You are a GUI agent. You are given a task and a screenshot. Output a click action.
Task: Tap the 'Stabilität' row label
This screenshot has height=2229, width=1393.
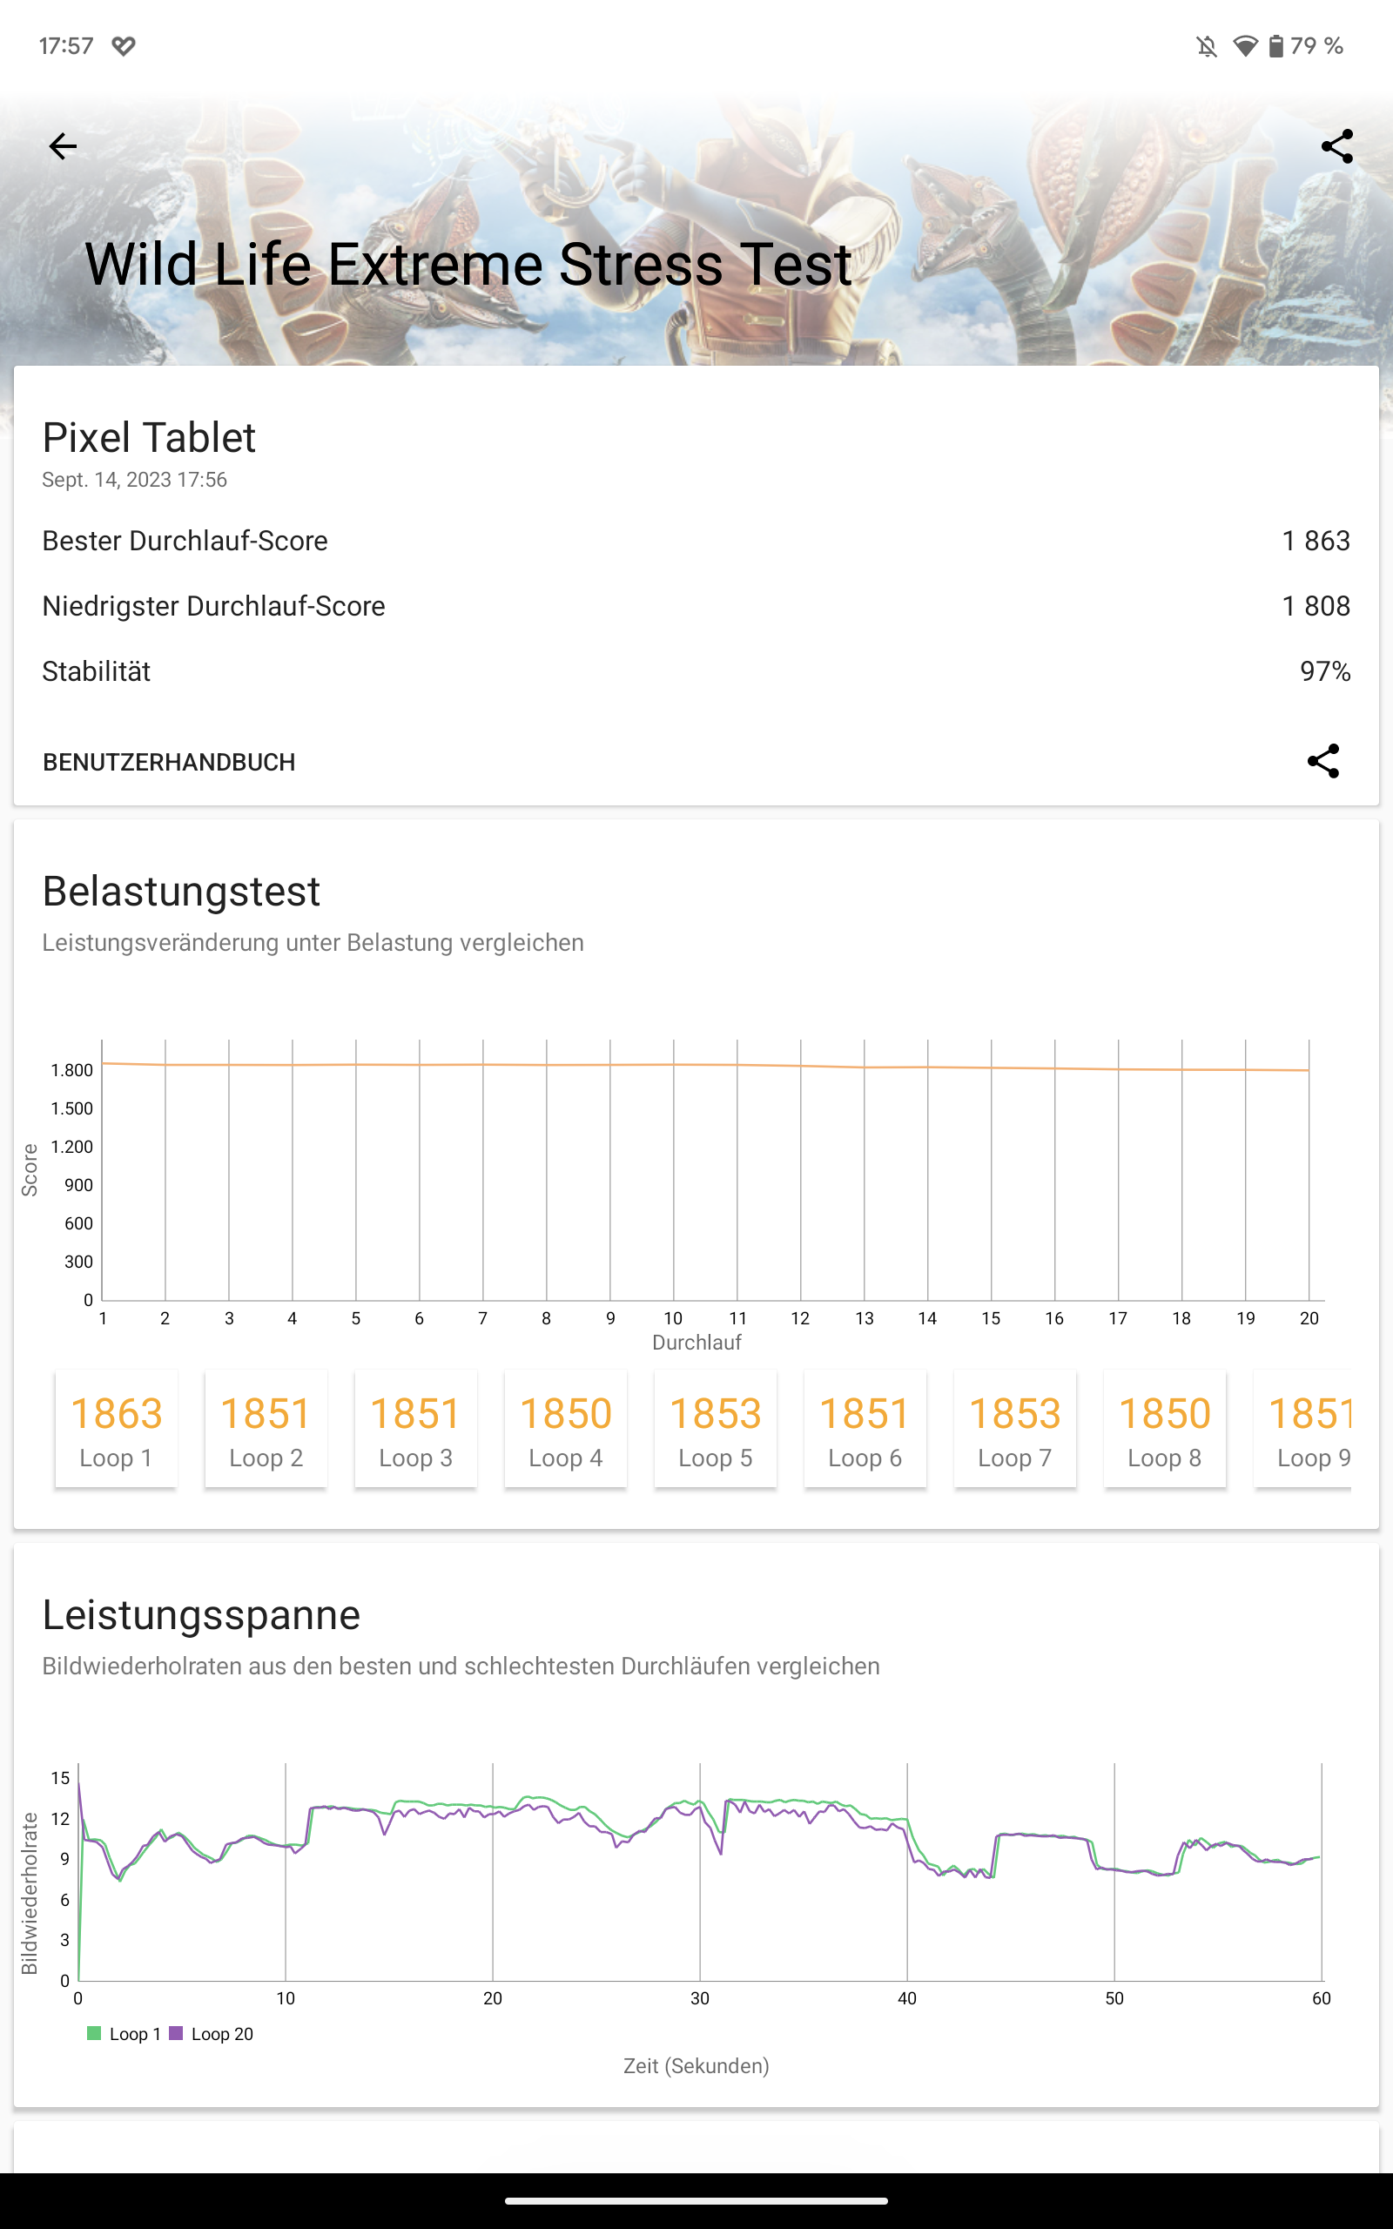(x=96, y=671)
